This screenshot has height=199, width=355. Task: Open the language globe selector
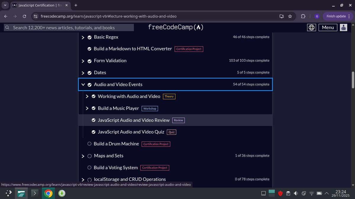click(x=311, y=27)
